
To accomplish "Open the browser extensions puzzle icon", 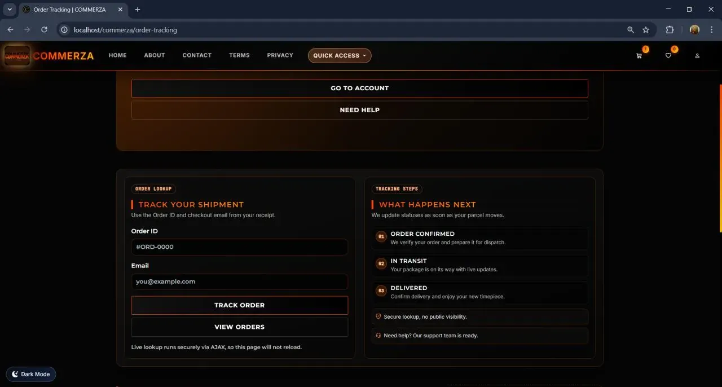I will pyautogui.click(x=670, y=30).
